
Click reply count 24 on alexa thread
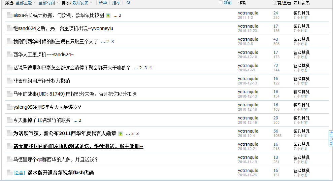pos(276,13)
